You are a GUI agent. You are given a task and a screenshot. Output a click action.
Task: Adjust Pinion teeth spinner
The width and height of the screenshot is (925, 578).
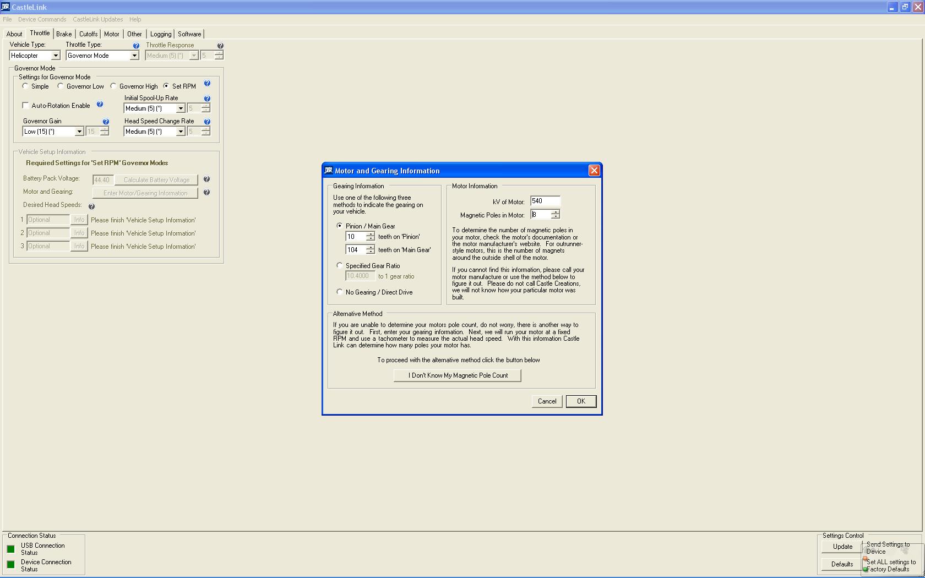[371, 236]
